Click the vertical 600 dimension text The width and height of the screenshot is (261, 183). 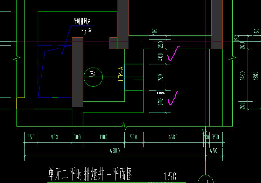click(160, 102)
